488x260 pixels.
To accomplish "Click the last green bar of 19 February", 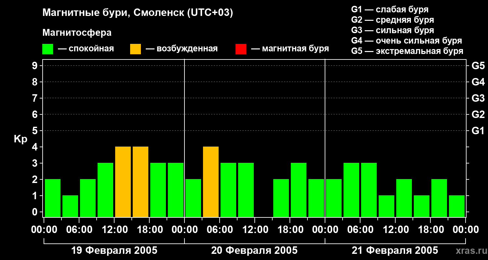I will [176, 190].
